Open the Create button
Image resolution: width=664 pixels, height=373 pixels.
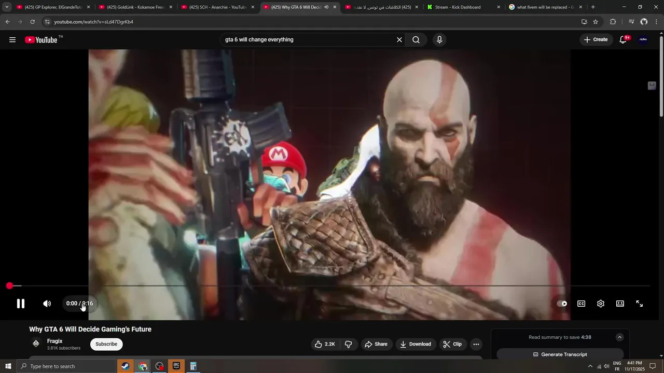[x=596, y=40]
